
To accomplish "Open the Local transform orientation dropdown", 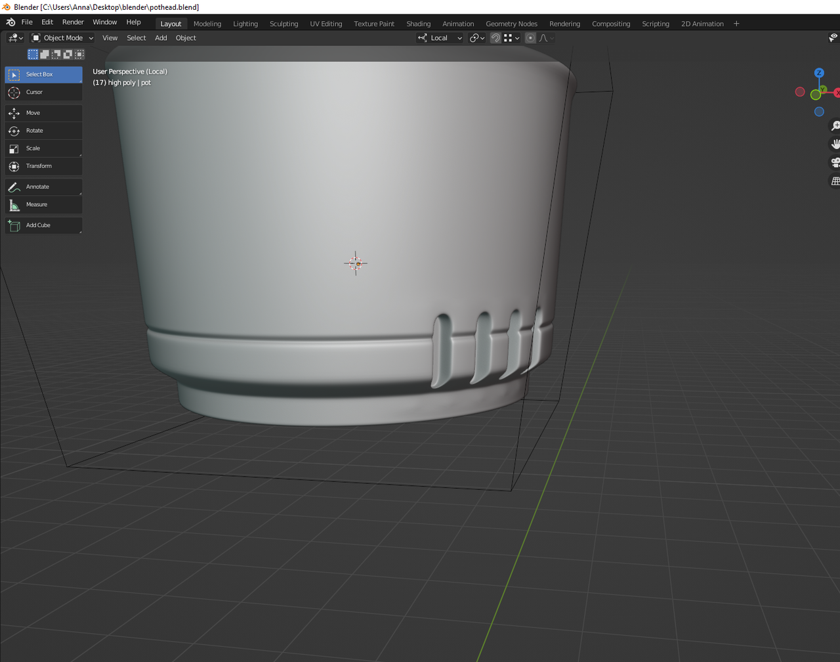I will pyautogui.click(x=440, y=38).
